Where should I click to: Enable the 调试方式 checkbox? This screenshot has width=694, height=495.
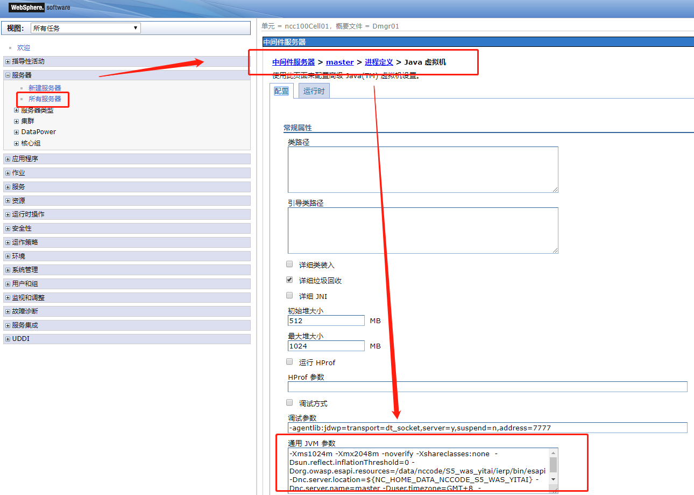click(289, 403)
